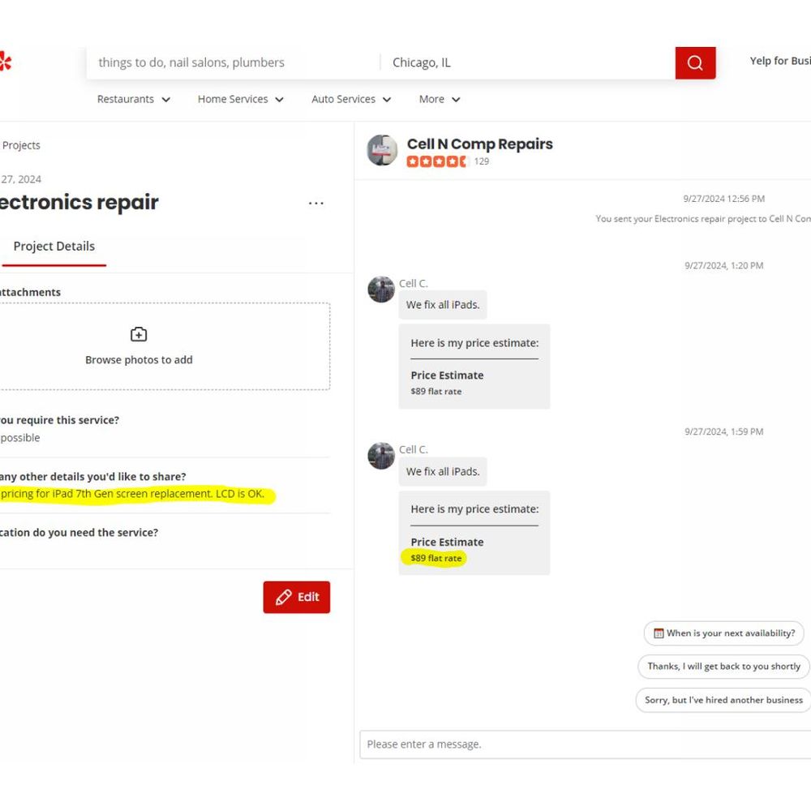
Task: Click the Attachments section label
Action: coord(30,292)
